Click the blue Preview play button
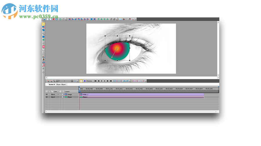The width and height of the screenshot is (261, 146). [x=85, y=81]
